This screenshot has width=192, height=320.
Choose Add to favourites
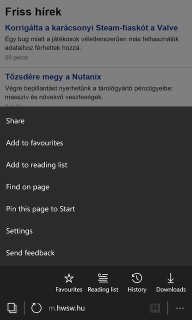(x=96, y=143)
